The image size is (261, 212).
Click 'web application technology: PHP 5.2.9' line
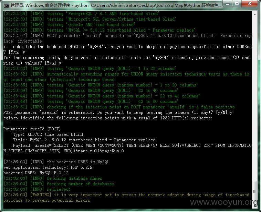[48, 167]
